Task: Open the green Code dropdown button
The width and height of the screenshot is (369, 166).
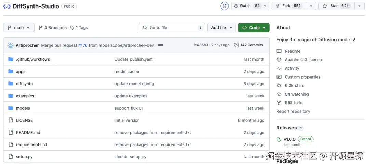Action: point(254,28)
